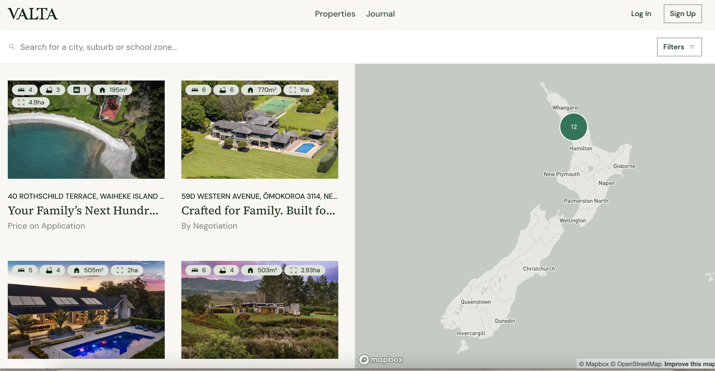Click the 1ha land area icon

click(x=293, y=90)
